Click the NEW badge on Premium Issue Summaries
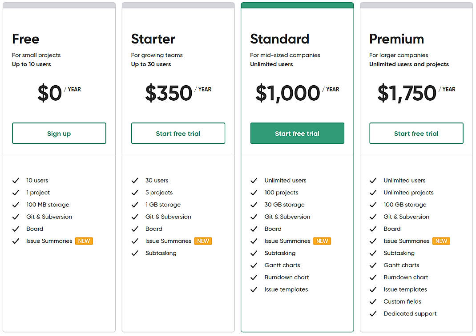The image size is (476, 336). pos(441,241)
